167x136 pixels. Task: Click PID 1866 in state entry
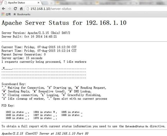[17, 115]
